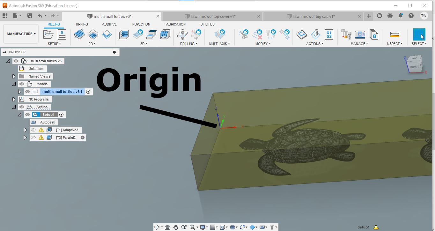Expand the Named Views tree node

tap(14, 76)
